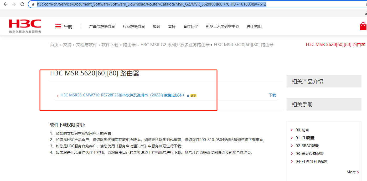Open the 03-登录设备配置 manual entry
Image resolution: width=367 pixels, height=181 pixels.
pos(310,154)
